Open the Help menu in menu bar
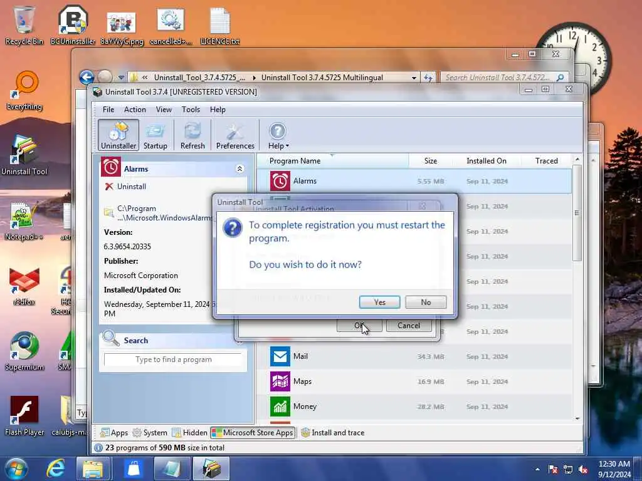The width and height of the screenshot is (642, 481). point(218,110)
